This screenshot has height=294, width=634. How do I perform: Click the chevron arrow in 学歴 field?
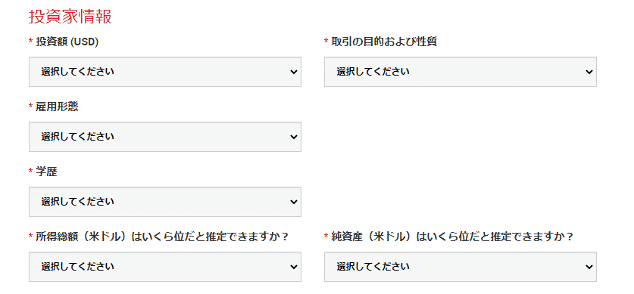coord(294,202)
